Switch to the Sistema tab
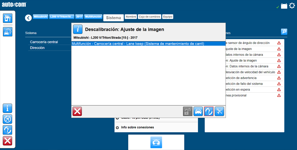297x150 pixels. click(114, 18)
